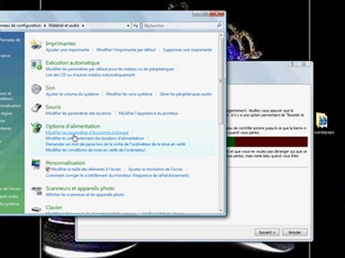
Task: Click help button in the background dialog
Action: click(x=292, y=64)
